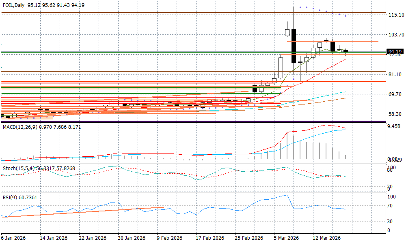Click the 81.10 price axis label

[x=396, y=75]
